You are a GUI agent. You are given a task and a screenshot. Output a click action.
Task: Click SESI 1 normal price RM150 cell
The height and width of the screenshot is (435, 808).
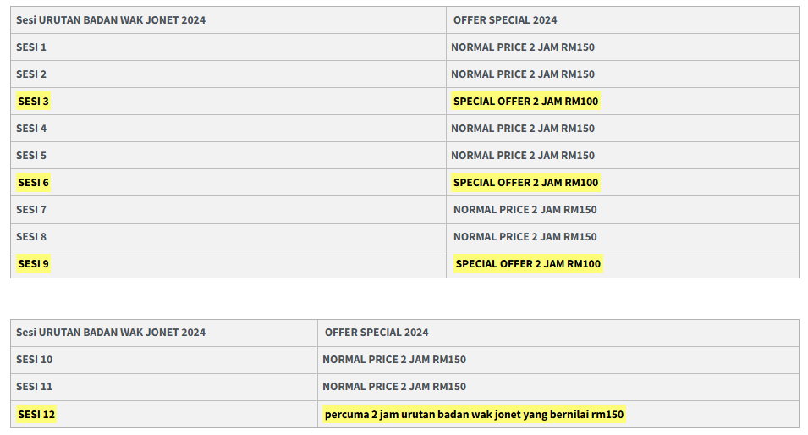523,47
